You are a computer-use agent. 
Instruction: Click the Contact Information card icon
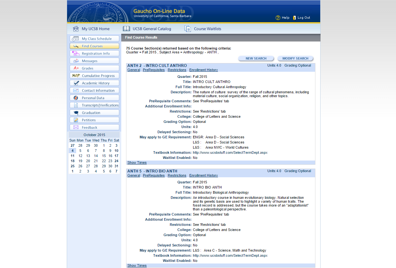(x=76, y=90)
